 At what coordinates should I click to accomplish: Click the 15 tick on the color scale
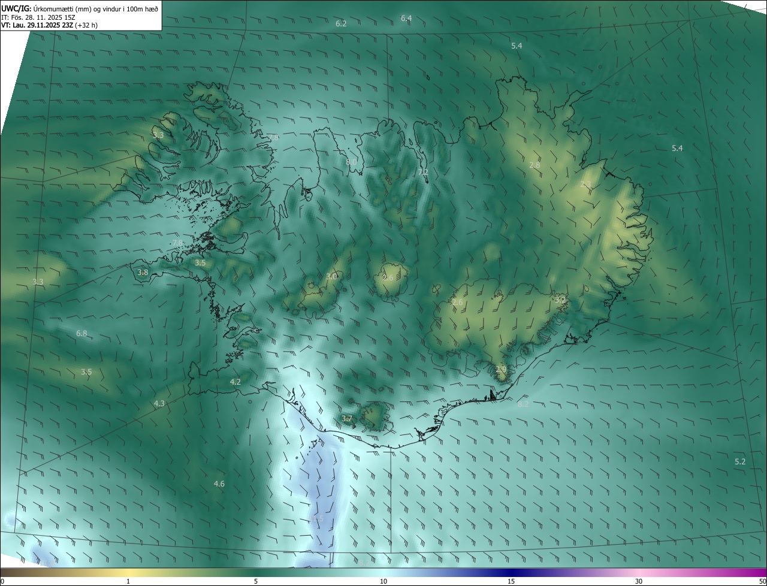[x=511, y=581]
